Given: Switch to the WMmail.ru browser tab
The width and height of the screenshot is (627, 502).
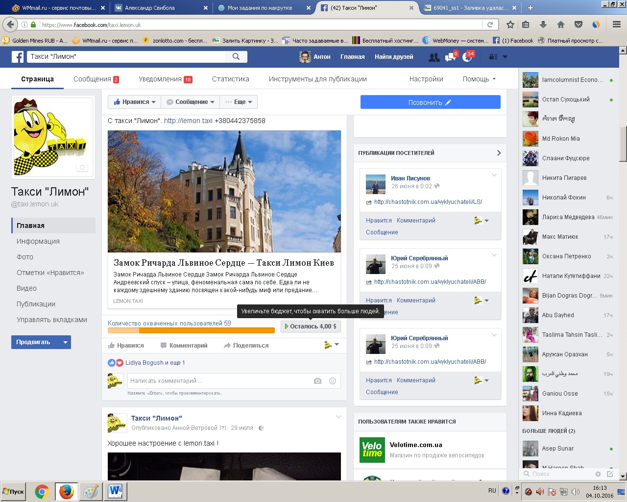Looking at the screenshot, I should [58, 8].
